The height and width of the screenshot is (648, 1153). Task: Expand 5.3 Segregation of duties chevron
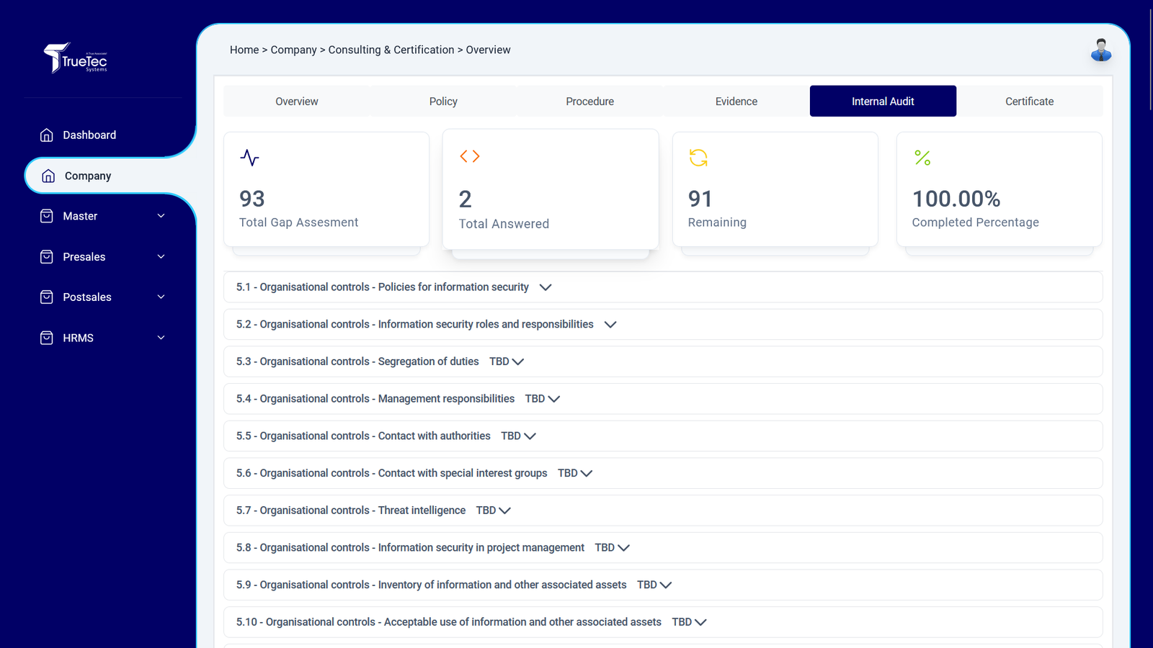click(x=517, y=361)
